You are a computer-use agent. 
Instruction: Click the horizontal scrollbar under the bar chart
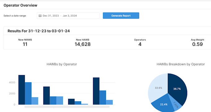coord(67,107)
